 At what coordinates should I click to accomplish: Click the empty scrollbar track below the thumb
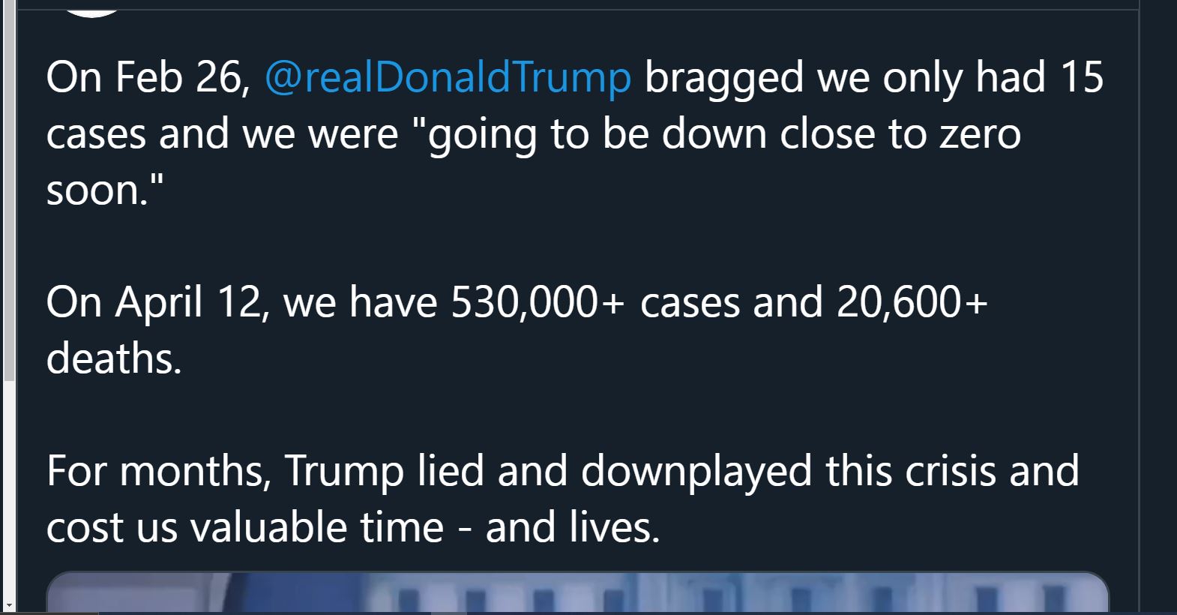[x=8, y=489]
